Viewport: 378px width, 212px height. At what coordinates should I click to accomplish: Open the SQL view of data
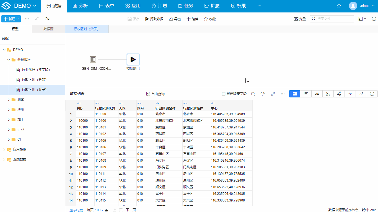click(x=317, y=94)
